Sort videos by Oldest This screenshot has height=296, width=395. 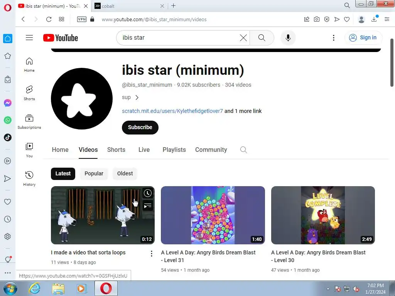125,174
